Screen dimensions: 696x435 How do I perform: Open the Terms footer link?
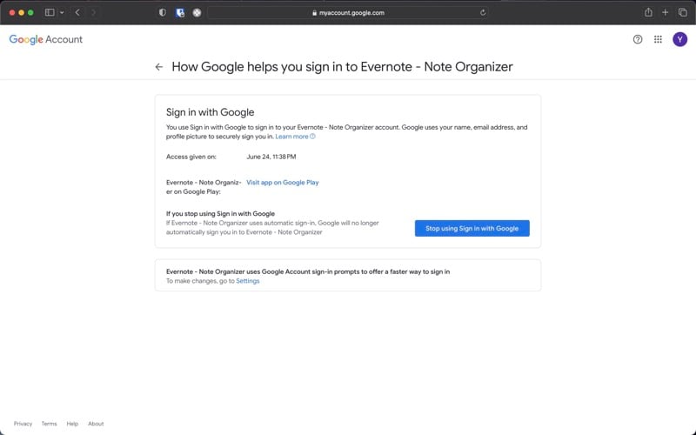(x=50, y=424)
